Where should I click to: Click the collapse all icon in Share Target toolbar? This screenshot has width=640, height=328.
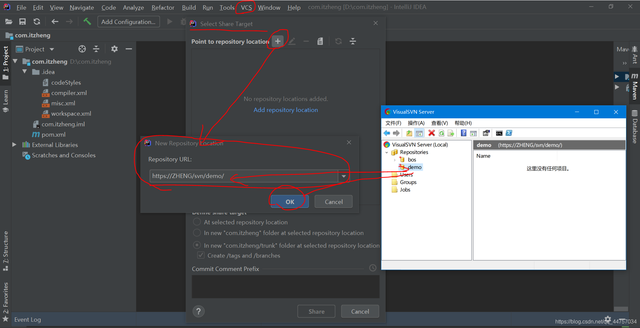353,41
